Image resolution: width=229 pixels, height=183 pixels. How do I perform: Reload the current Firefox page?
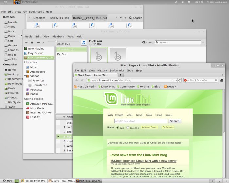179,80
